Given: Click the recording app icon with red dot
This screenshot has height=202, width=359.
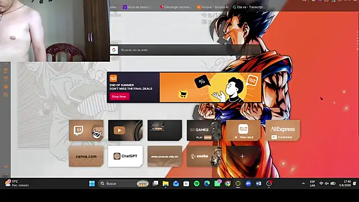Looking at the screenshot, I should (x=269, y=183).
